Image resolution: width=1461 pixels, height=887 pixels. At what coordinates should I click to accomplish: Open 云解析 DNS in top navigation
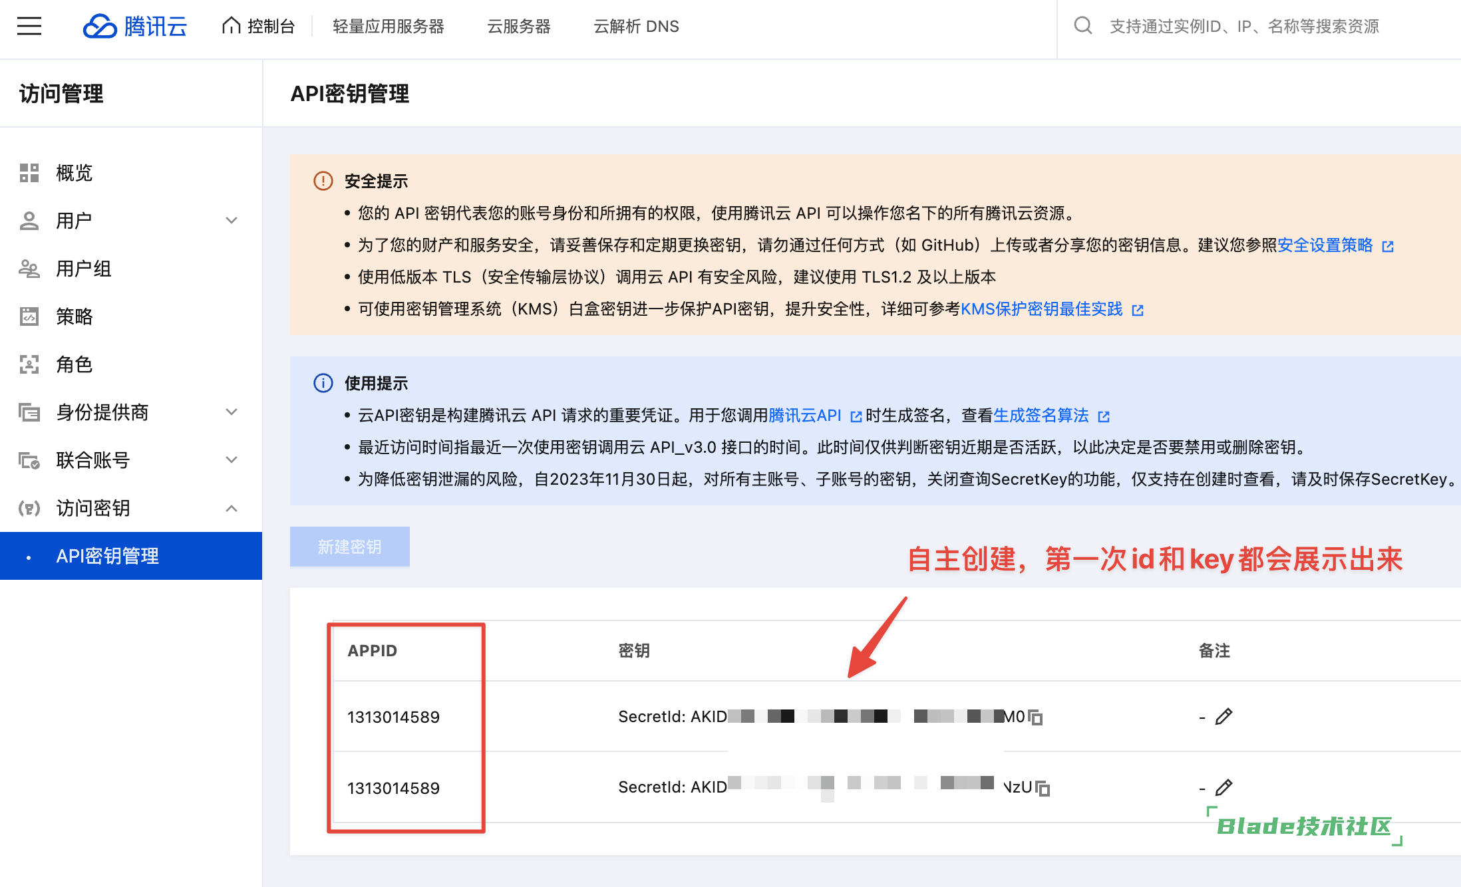pyautogui.click(x=636, y=26)
